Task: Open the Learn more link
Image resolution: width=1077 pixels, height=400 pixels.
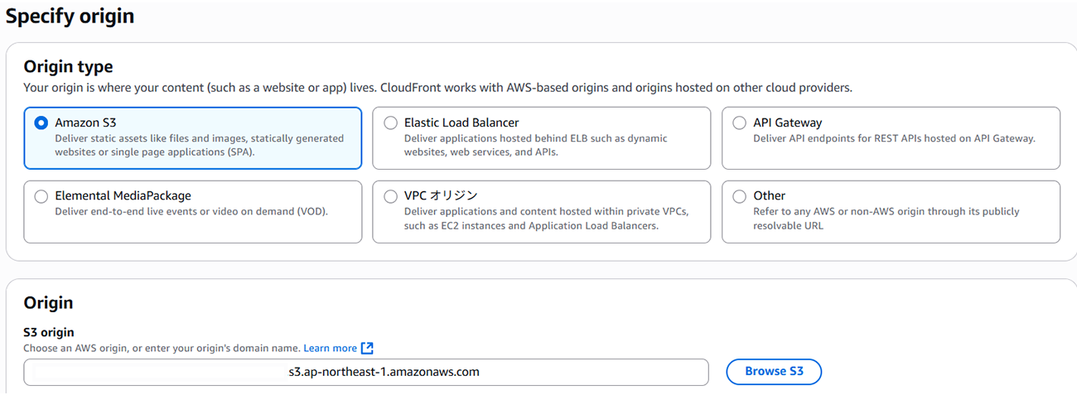Action: 330,349
